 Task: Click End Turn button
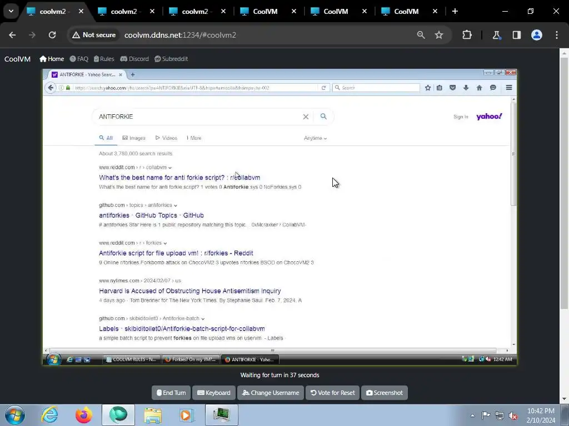[171, 393]
